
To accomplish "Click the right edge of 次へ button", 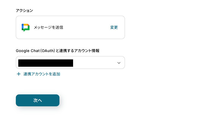I will [x=57, y=100].
